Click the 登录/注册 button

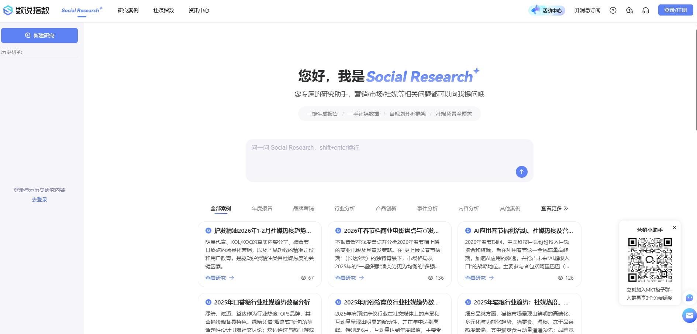click(x=675, y=10)
